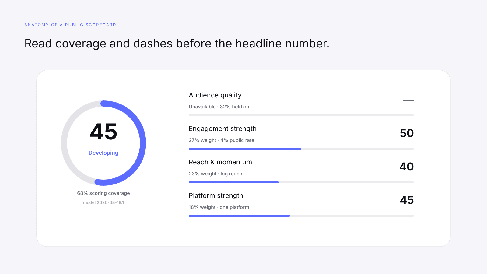Click 'Unavailable · 32% held out' subtitle
This screenshot has width=487, height=274.
click(x=220, y=107)
